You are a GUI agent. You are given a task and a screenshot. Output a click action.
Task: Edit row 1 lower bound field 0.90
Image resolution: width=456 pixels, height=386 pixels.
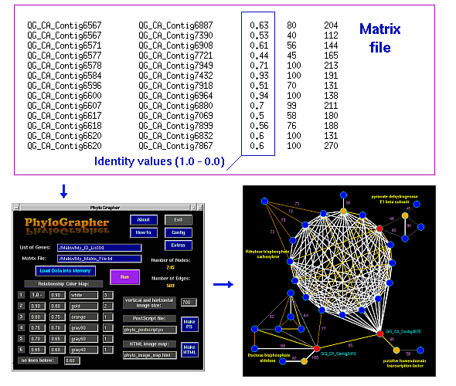[57, 295]
